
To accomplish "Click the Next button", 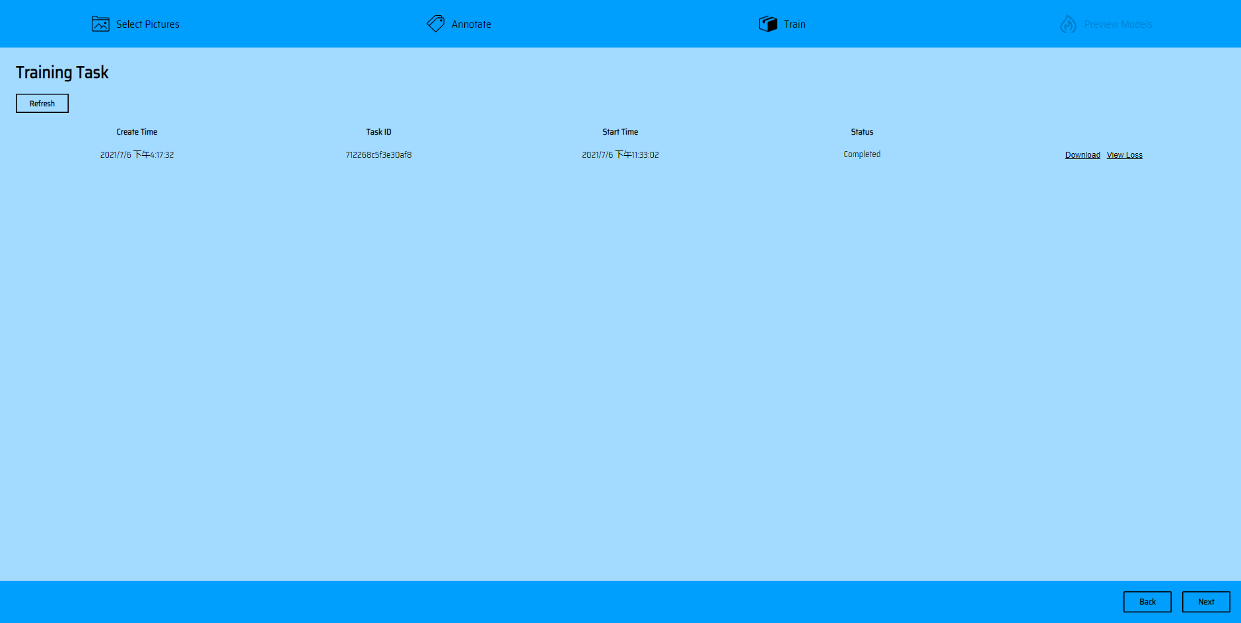I will click(x=1206, y=602).
